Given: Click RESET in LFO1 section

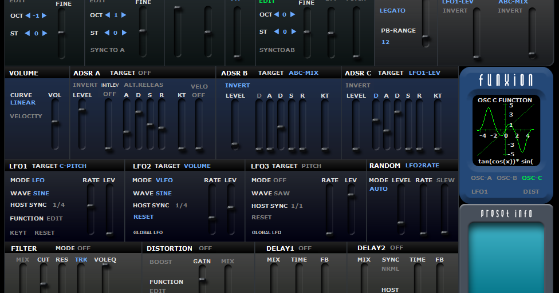Looking at the screenshot, I should [x=45, y=233].
